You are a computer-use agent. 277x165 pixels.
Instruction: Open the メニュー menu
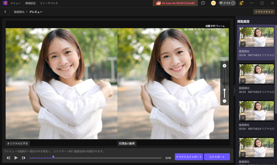tap(15, 3)
